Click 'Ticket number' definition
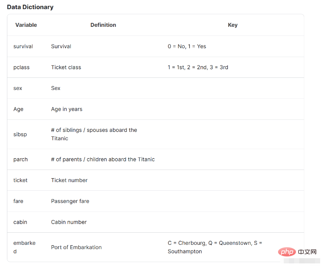The image size is (321, 266). point(69,180)
